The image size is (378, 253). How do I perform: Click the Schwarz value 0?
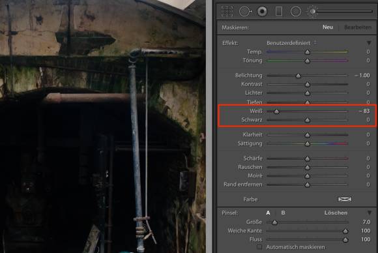point(368,119)
